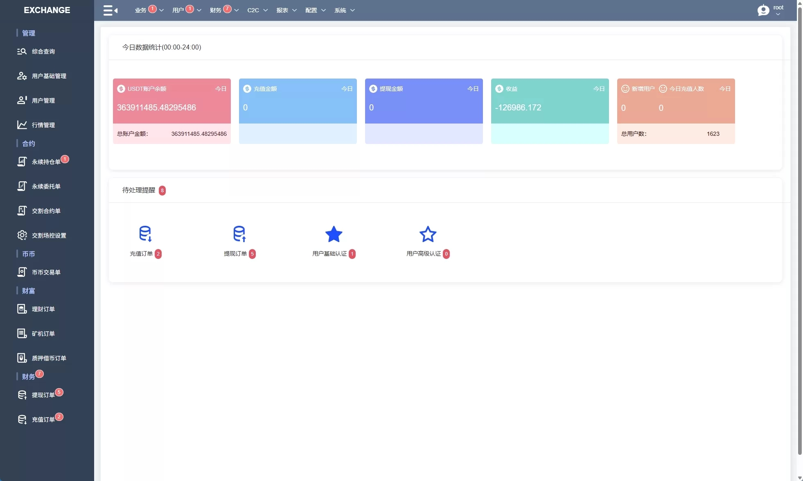Open 交割场控设置 gear icon in sidebar
803x481 pixels.
pos(22,235)
